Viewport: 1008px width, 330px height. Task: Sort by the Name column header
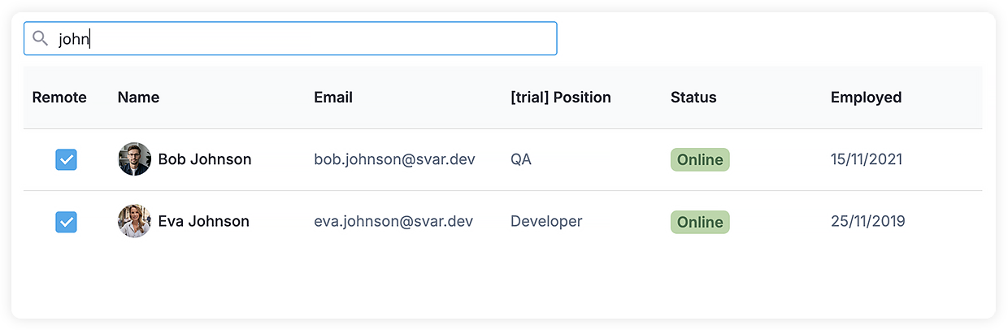(x=138, y=98)
